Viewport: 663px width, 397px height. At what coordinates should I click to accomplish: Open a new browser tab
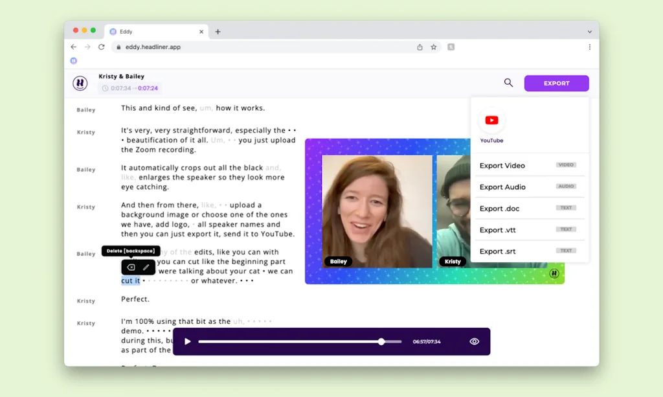[x=218, y=32]
